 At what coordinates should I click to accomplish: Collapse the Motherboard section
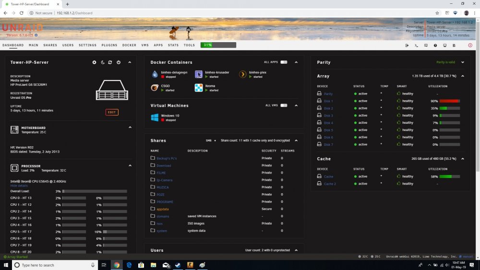pyautogui.click(x=130, y=128)
